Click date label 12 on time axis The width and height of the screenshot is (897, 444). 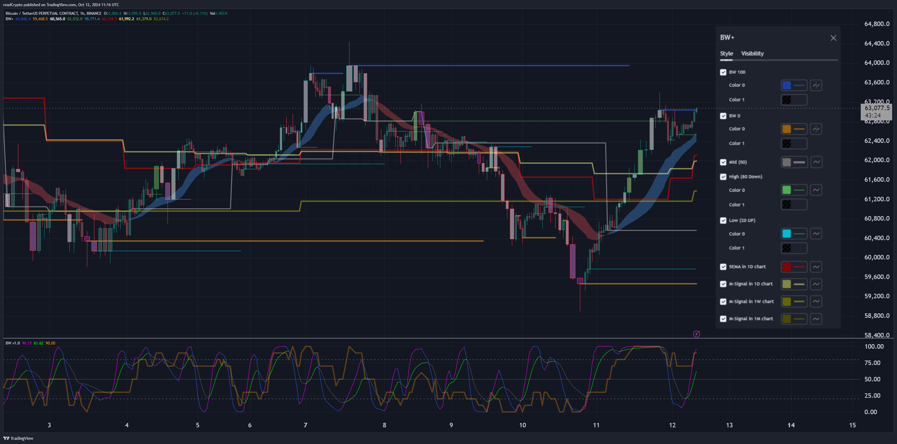click(x=672, y=425)
